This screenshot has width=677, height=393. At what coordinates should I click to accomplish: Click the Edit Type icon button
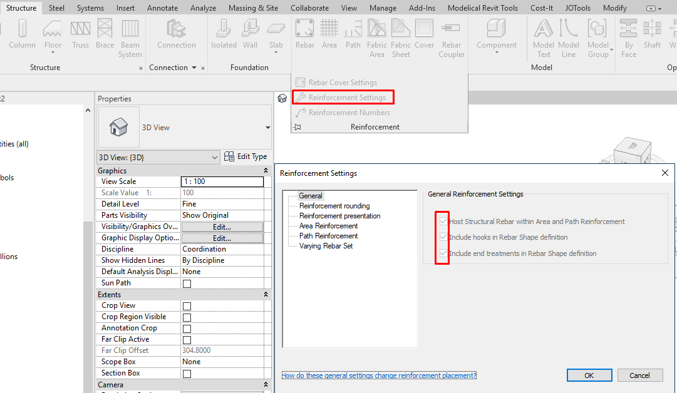point(245,156)
